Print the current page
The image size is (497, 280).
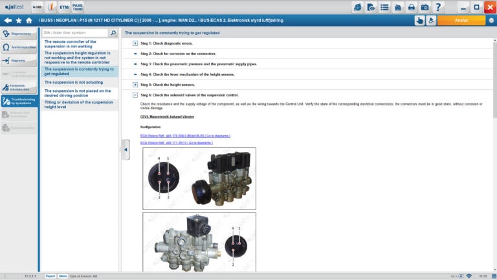412,7
